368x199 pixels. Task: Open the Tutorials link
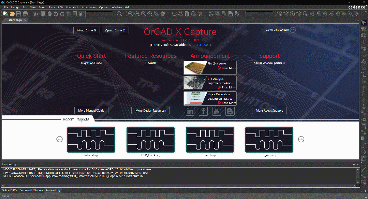coord(151,63)
